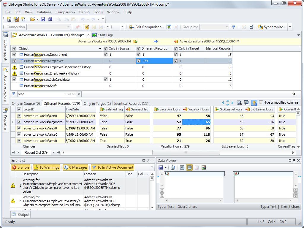Select the image view icon in Data Viewer
The image size is (304, 228).
point(203,167)
